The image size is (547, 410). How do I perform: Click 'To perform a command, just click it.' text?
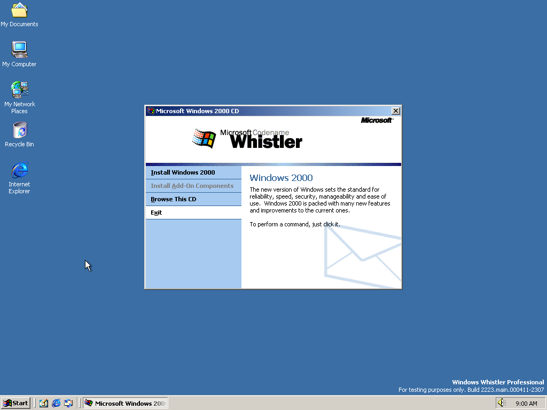coord(295,224)
